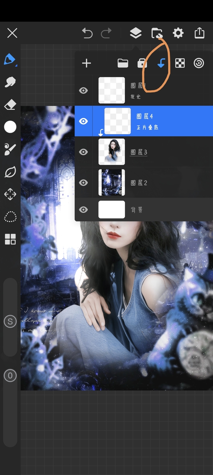Select the pen brush tool
The image size is (213, 475).
click(10, 60)
